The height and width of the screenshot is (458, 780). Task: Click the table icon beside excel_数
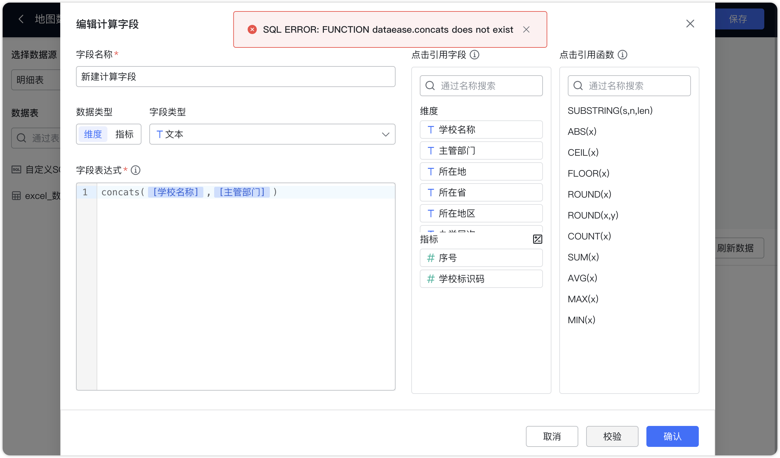[16, 196]
